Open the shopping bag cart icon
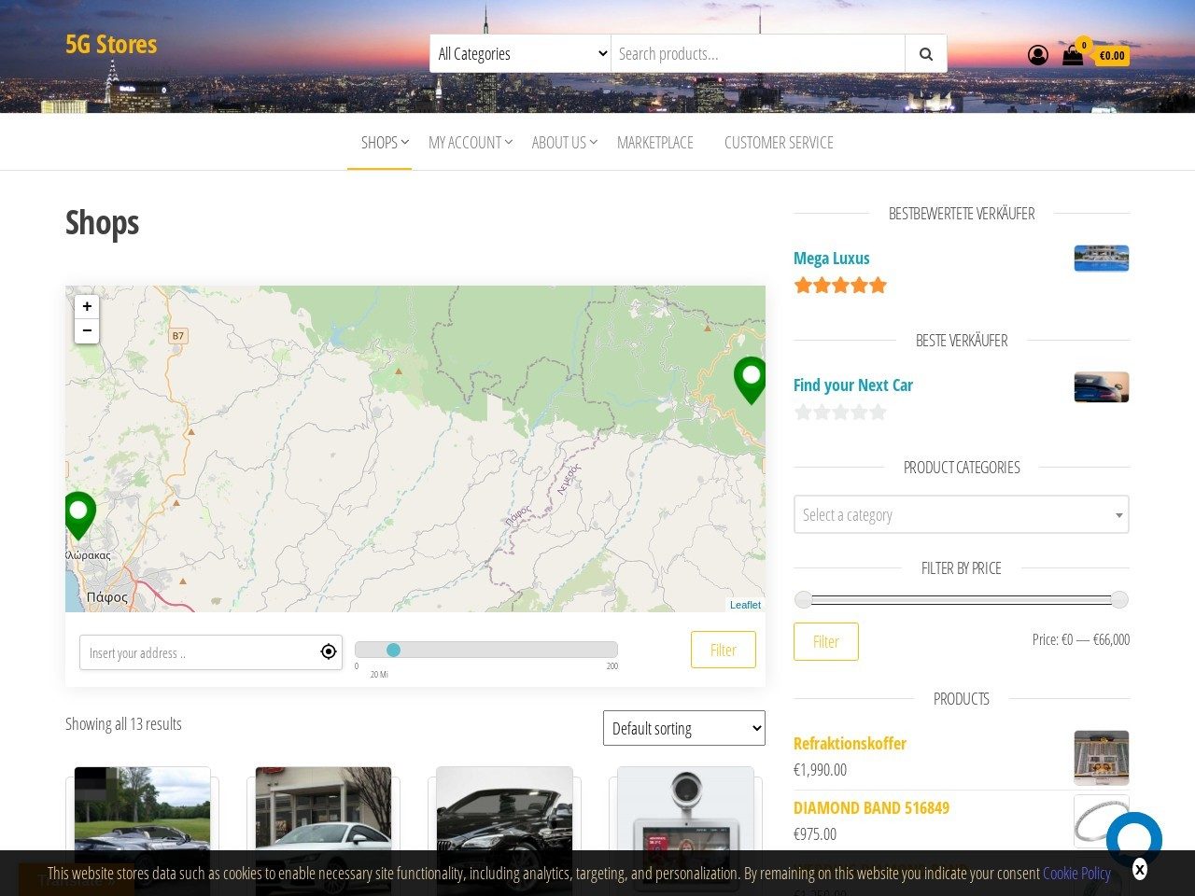 (1073, 55)
